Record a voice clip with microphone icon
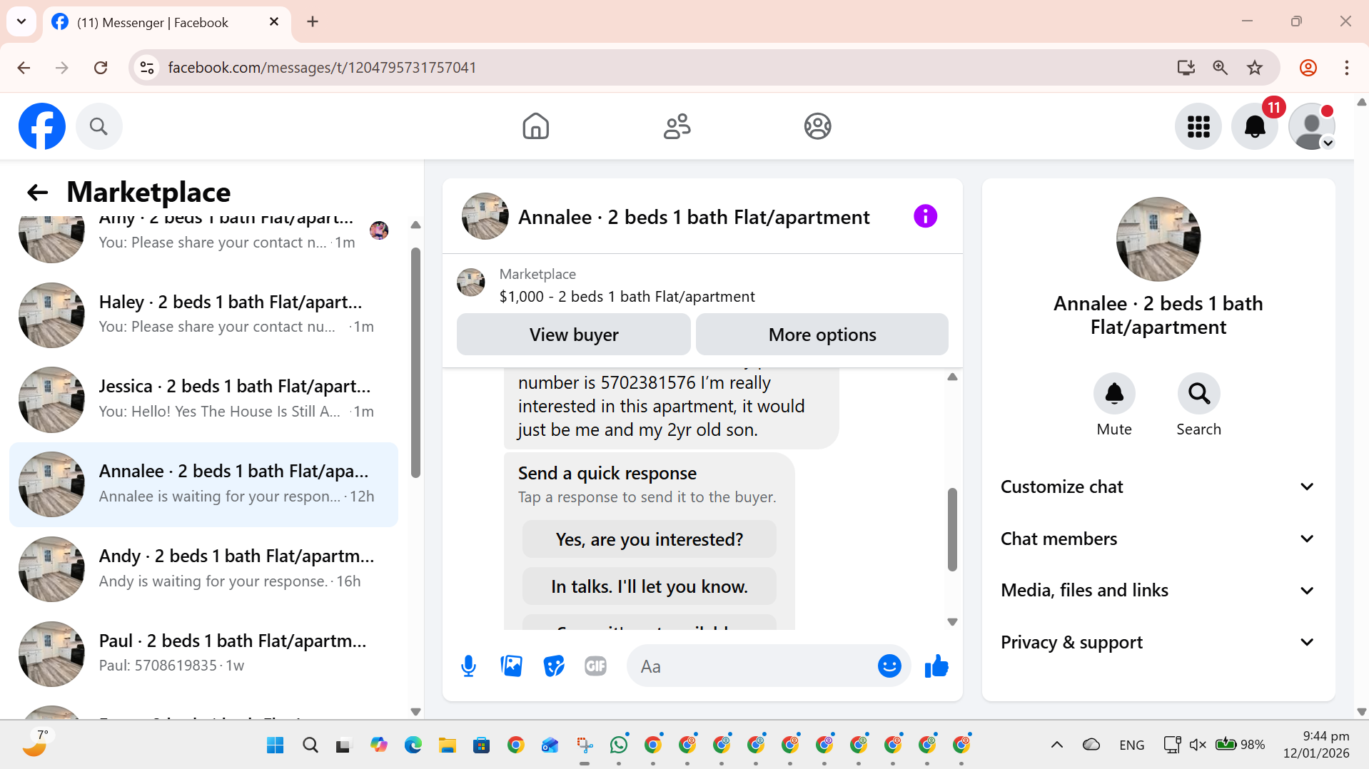 pyautogui.click(x=468, y=666)
